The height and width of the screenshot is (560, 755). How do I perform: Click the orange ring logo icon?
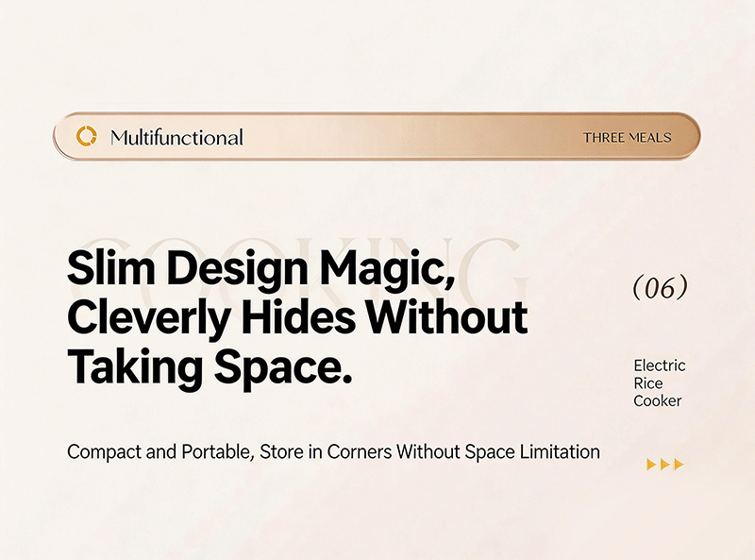(86, 137)
